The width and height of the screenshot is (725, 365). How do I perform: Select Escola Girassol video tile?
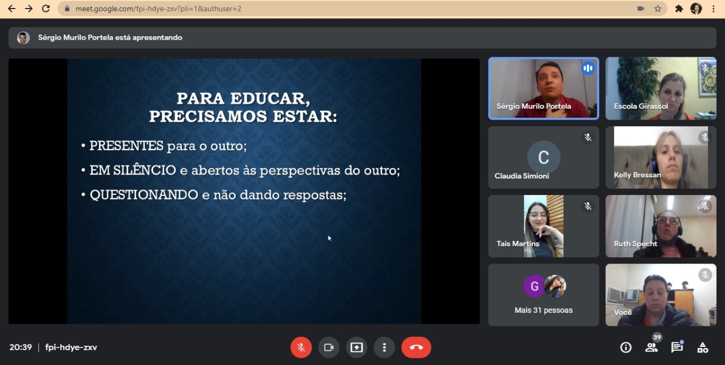[x=660, y=88]
